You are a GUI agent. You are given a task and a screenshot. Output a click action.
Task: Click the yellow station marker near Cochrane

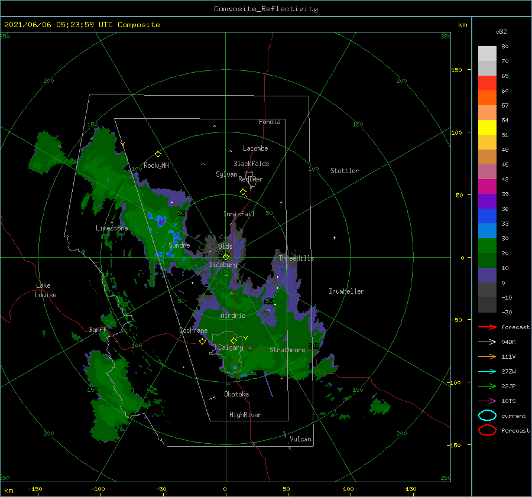click(203, 342)
